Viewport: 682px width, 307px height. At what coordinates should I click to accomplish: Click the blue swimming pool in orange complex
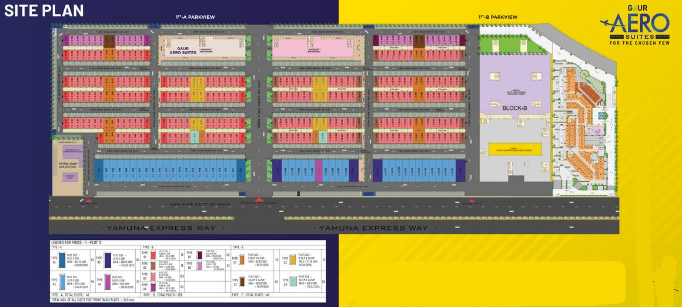click(601, 116)
